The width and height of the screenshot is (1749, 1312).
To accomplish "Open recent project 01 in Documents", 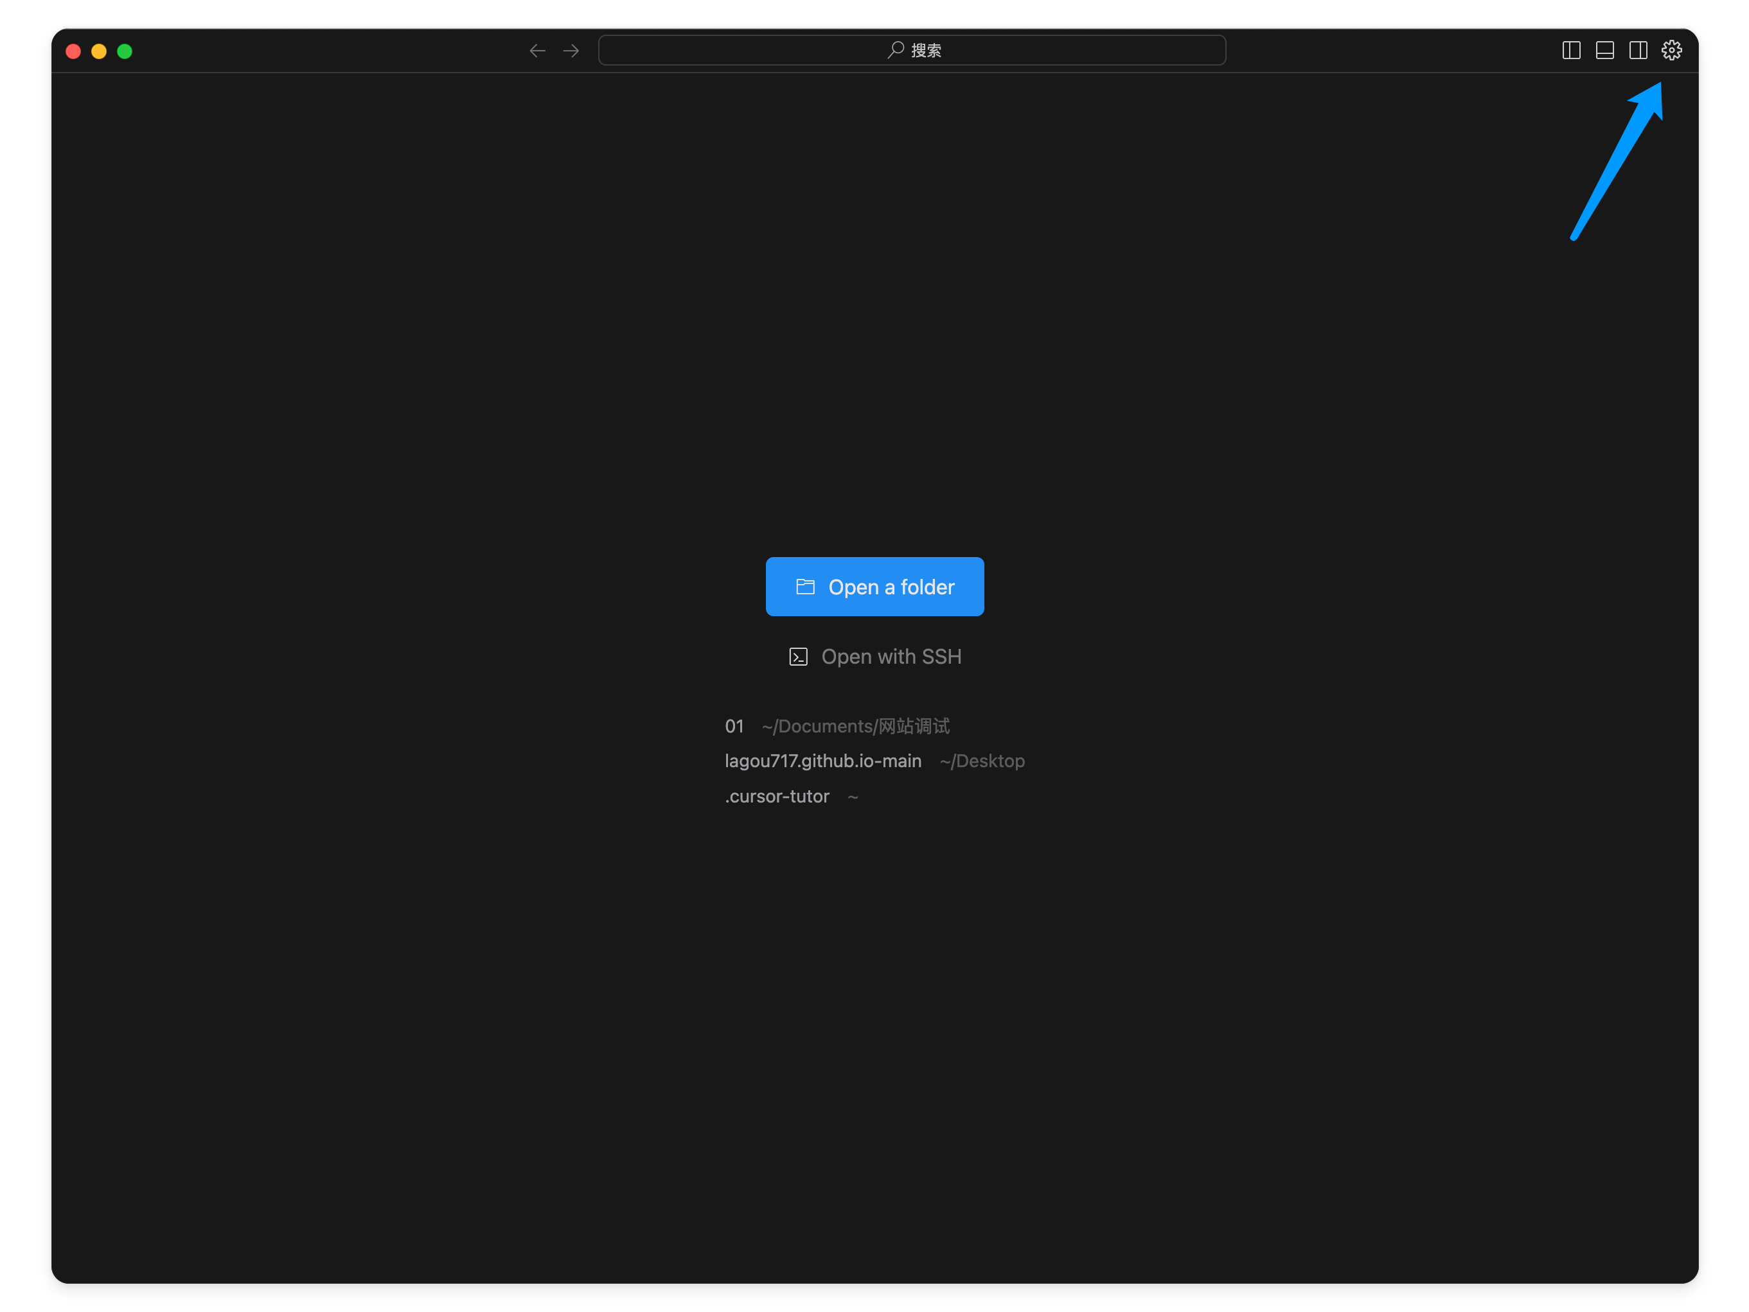I will click(x=837, y=726).
